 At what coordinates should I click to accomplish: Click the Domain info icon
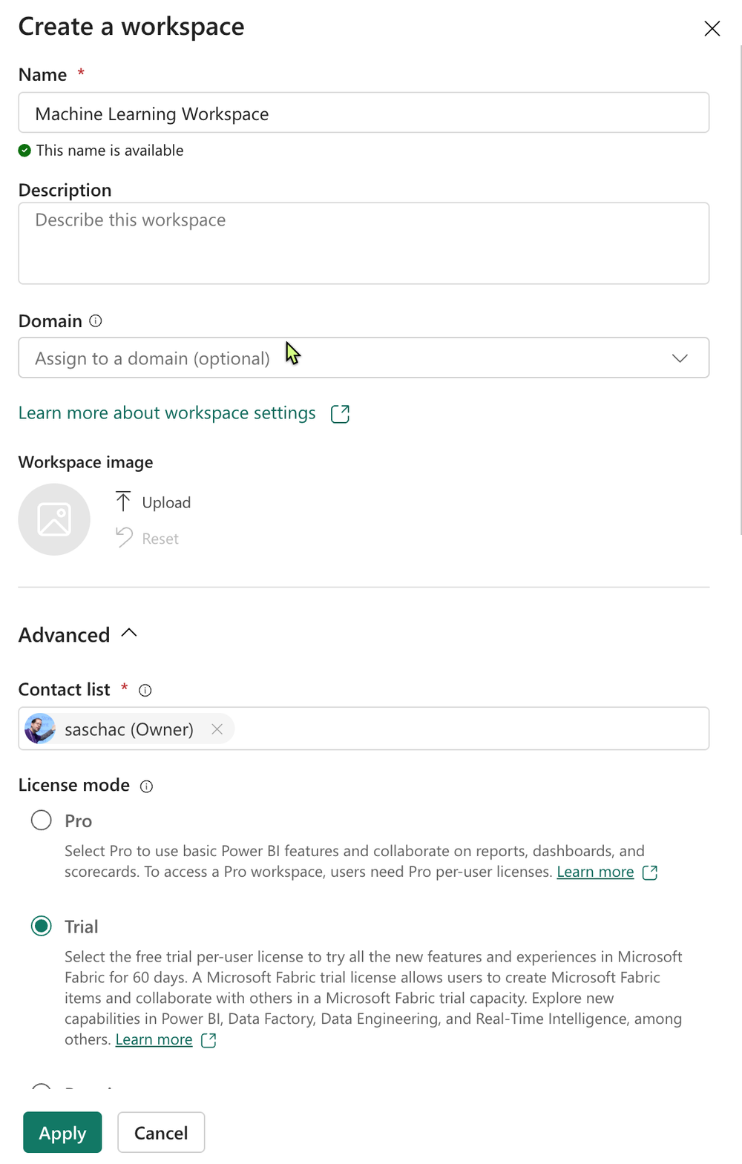click(96, 321)
